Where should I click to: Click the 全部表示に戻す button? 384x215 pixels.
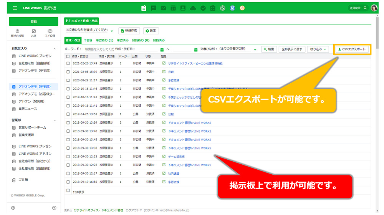point(292,49)
